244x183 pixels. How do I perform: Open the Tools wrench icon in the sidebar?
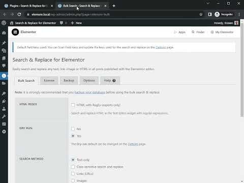4,116
